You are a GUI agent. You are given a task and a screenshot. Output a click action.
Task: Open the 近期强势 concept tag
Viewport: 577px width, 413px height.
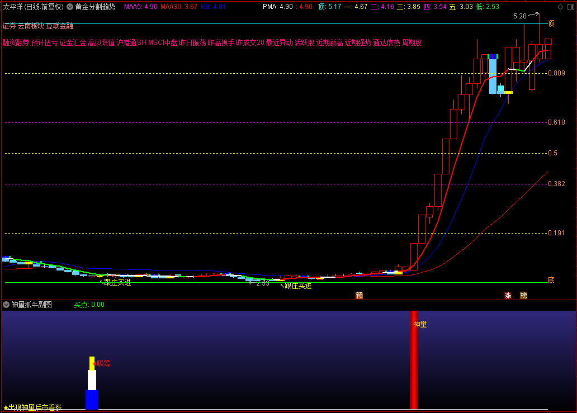point(358,42)
